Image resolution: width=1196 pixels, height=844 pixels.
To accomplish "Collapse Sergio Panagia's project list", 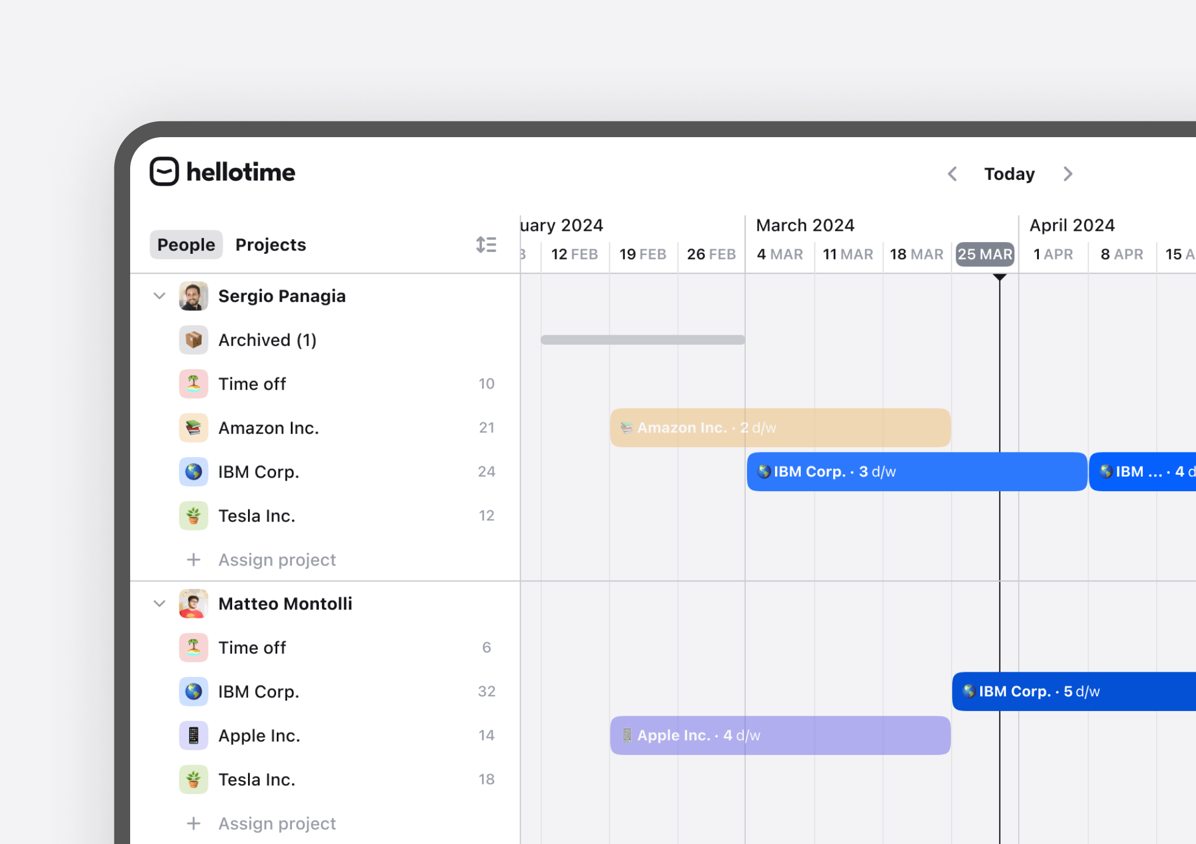I will (x=159, y=296).
